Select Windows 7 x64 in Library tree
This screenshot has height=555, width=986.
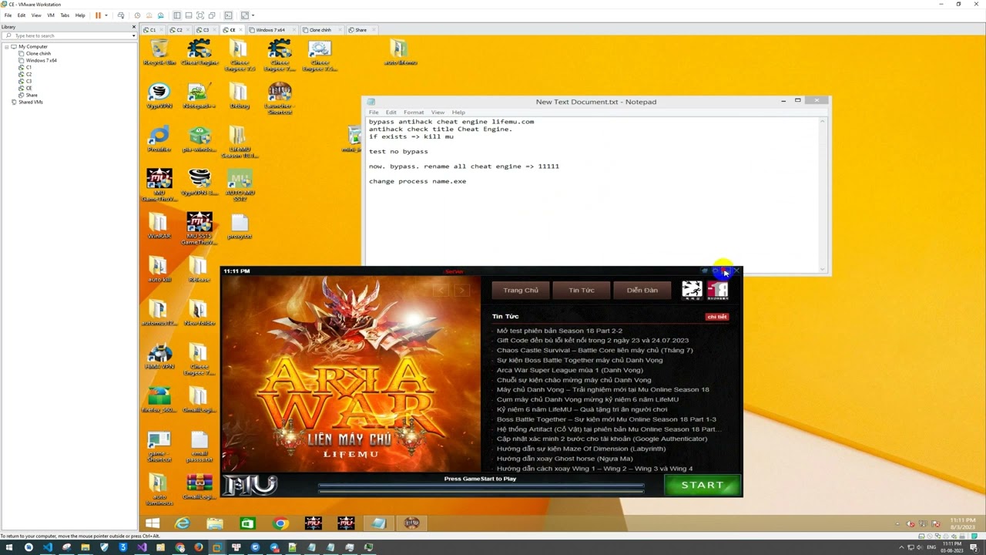coord(41,60)
